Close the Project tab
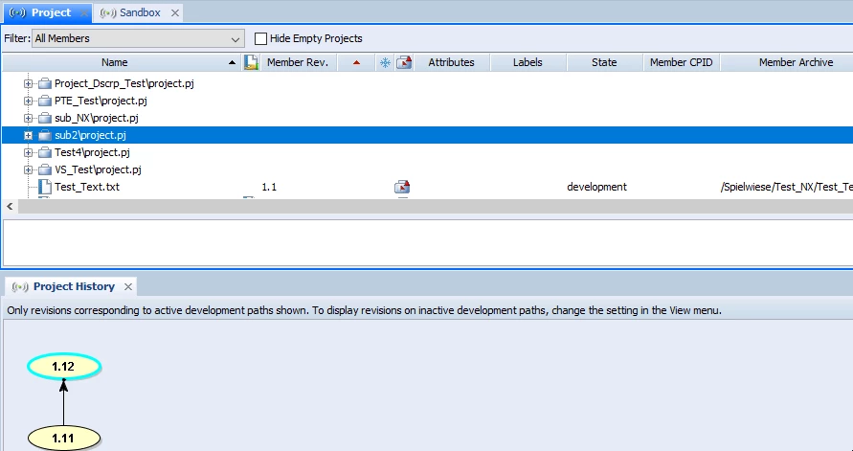The image size is (853, 451). click(x=84, y=13)
